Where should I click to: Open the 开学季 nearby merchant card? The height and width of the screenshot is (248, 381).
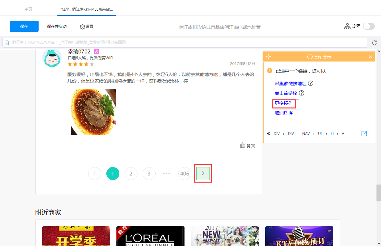pyautogui.click(x=76, y=236)
